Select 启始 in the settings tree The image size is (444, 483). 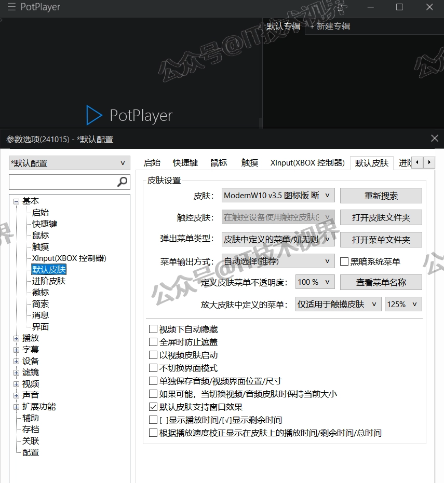(41, 212)
